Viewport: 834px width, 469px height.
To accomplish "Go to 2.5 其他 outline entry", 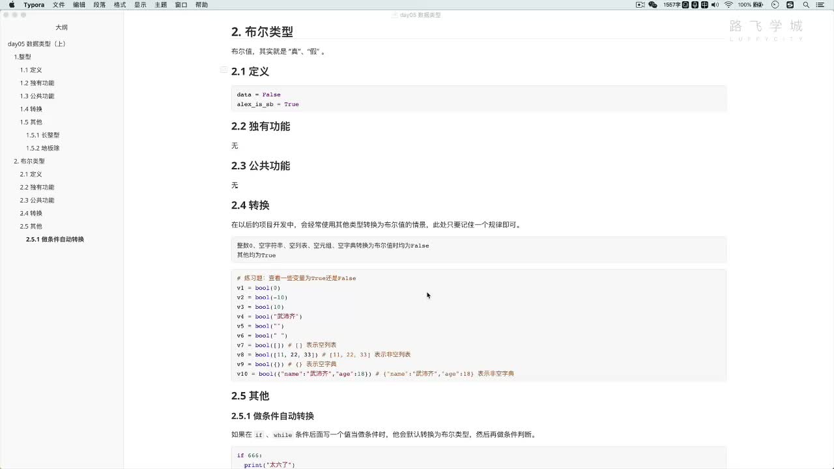I will pyautogui.click(x=31, y=226).
